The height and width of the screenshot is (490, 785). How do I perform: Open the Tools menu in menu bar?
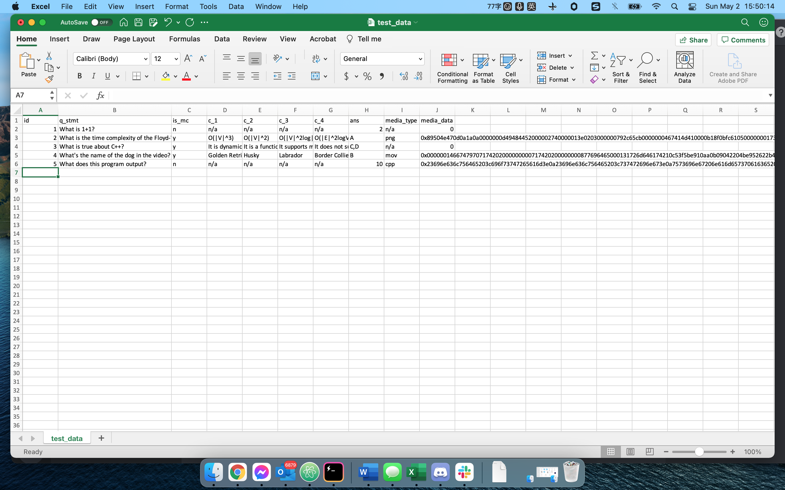(208, 7)
